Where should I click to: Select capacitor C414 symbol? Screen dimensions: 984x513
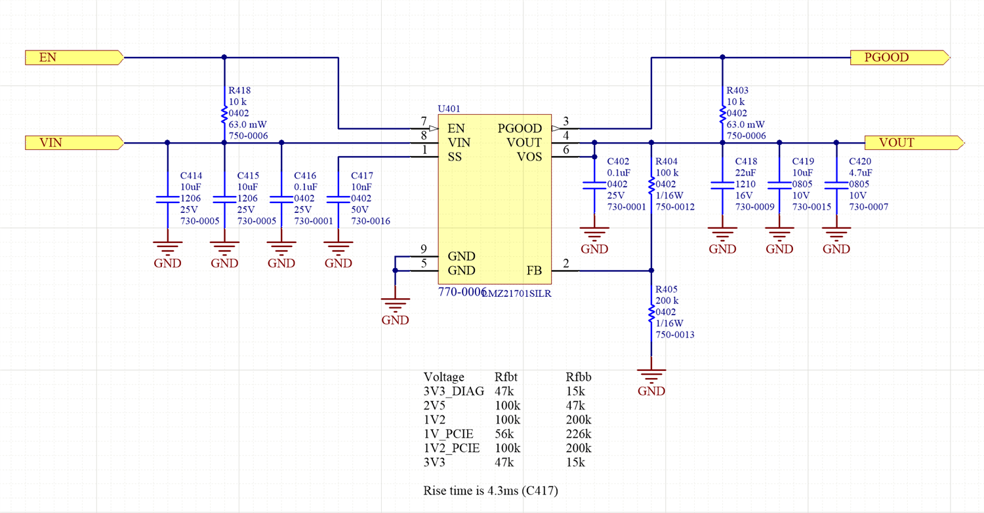click(x=167, y=199)
